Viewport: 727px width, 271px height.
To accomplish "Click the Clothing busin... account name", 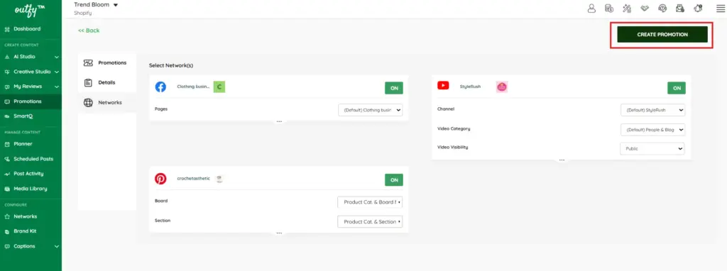I will coord(193,87).
